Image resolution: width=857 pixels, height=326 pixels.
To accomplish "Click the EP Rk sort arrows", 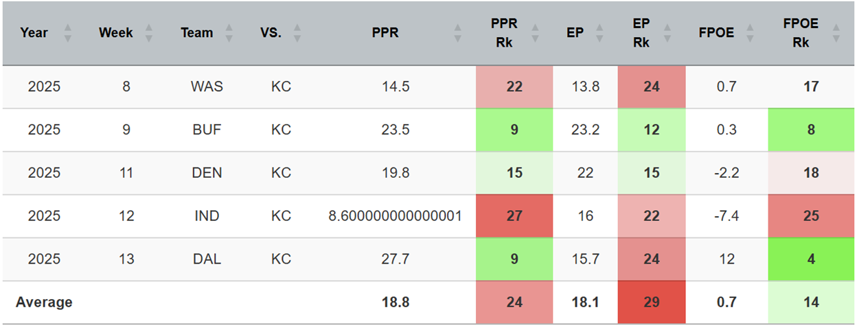I will tap(671, 33).
